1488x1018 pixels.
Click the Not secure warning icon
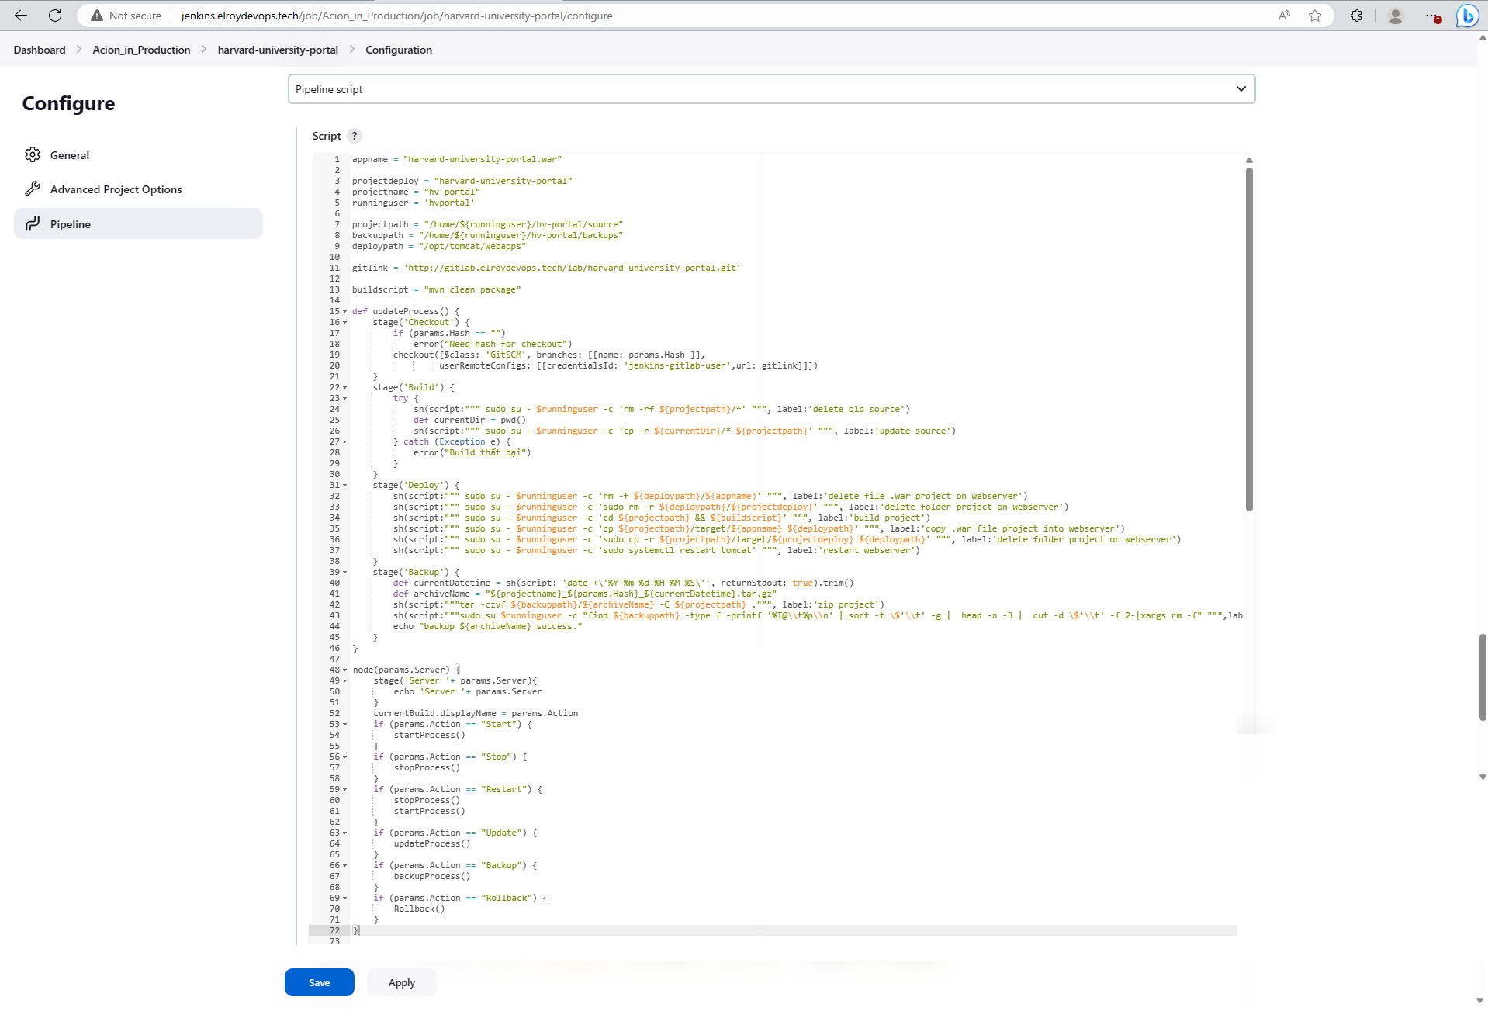tap(97, 16)
